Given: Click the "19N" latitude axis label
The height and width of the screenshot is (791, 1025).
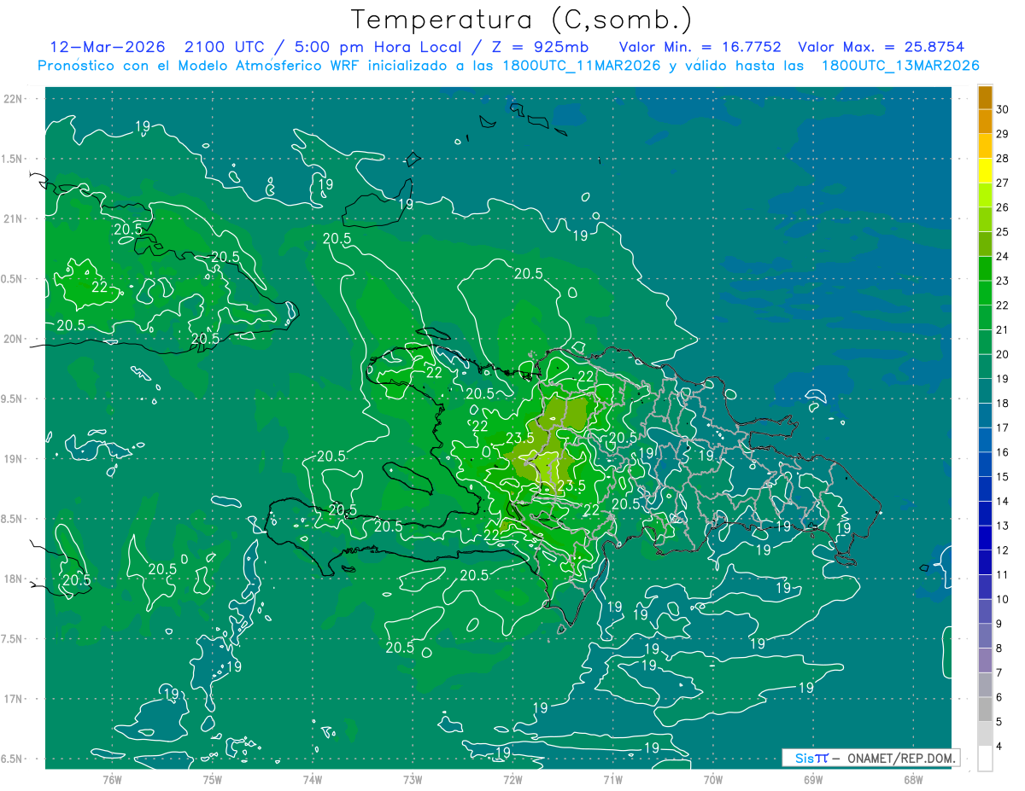Looking at the screenshot, I should coord(13,459).
